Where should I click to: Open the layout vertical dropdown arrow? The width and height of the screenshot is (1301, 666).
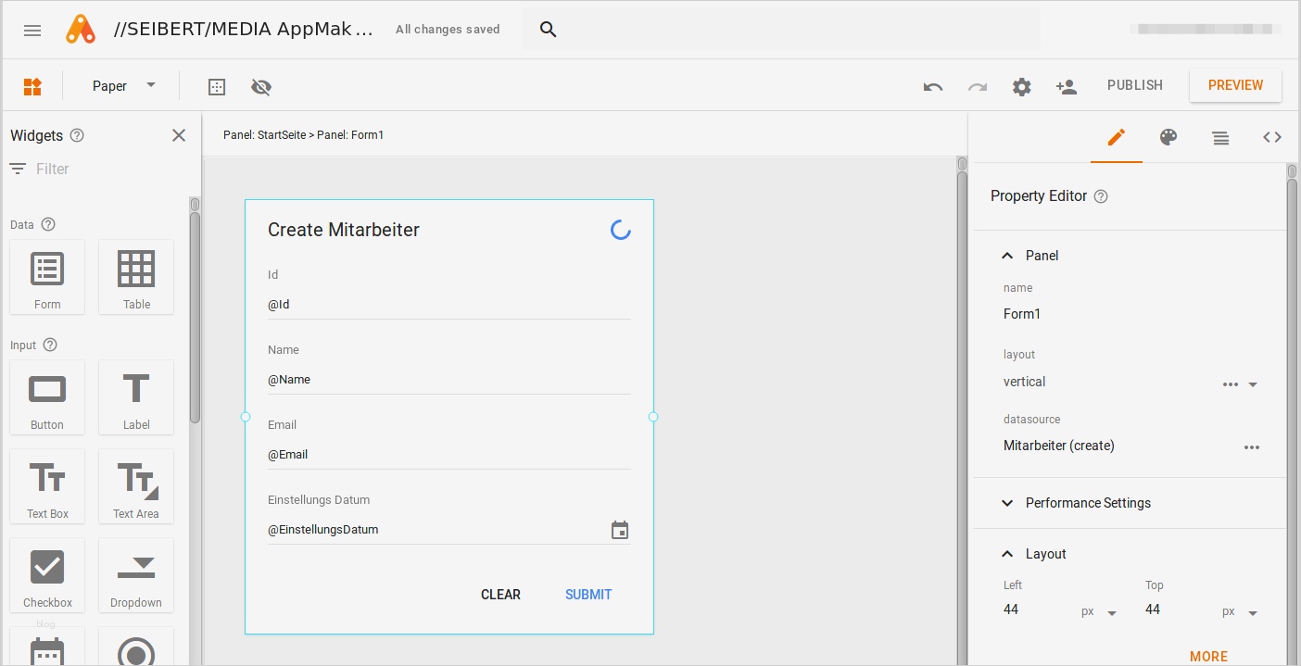tap(1253, 384)
